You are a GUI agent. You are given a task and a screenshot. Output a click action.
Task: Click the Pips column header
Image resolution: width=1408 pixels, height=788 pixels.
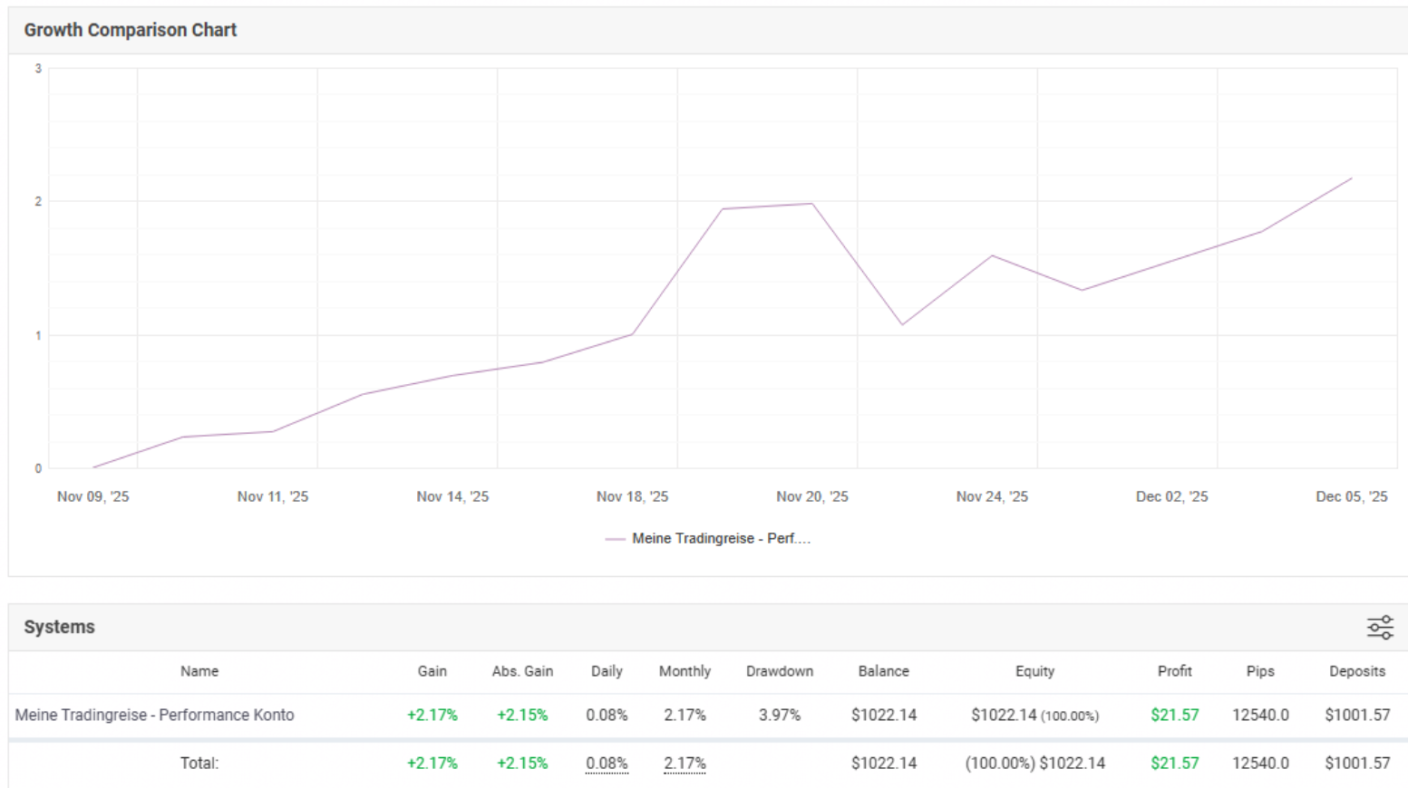pos(1259,671)
